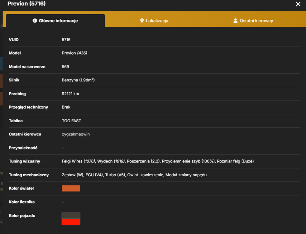The width and height of the screenshot is (306, 234).
Task: Select the Model value Previon (436)
Action: 74,53
